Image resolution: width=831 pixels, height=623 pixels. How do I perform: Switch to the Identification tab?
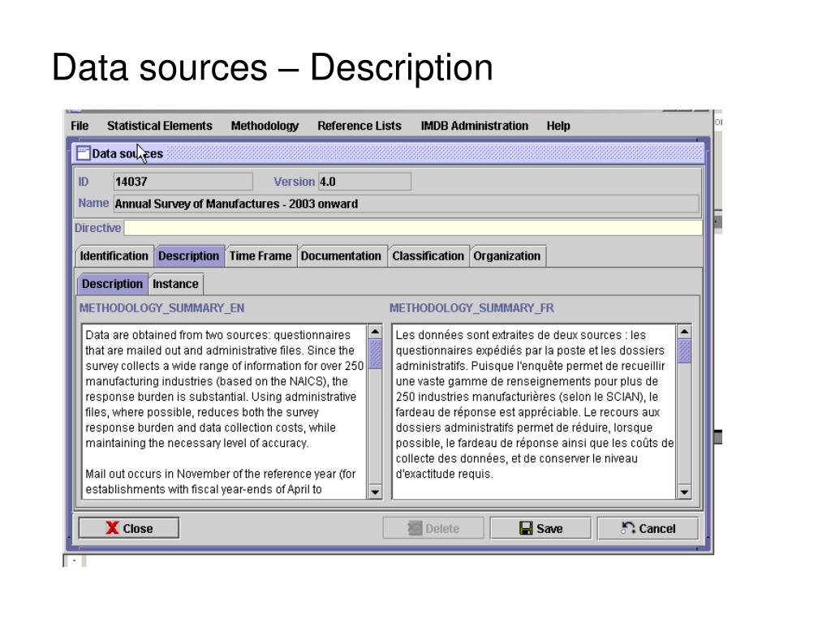[114, 256]
